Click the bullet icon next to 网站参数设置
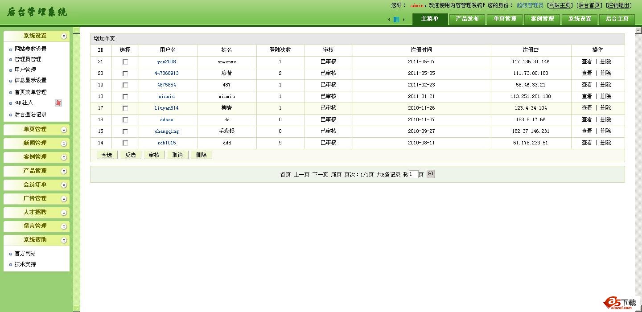The width and height of the screenshot is (642, 312). pyautogui.click(x=11, y=49)
